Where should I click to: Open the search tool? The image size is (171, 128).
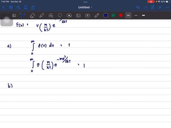(x=18, y=7)
